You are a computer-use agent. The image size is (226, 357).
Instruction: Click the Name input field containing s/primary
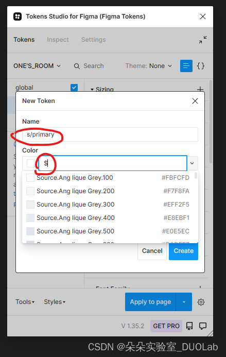click(x=110, y=134)
